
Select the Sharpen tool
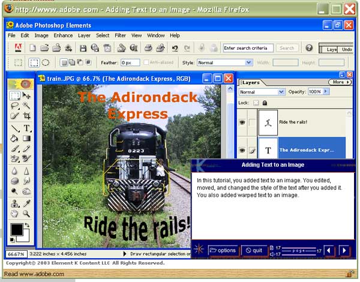[26, 171]
